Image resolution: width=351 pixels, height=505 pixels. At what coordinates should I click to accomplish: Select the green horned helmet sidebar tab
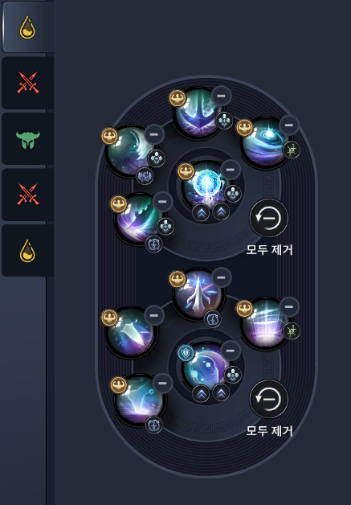tap(28, 139)
